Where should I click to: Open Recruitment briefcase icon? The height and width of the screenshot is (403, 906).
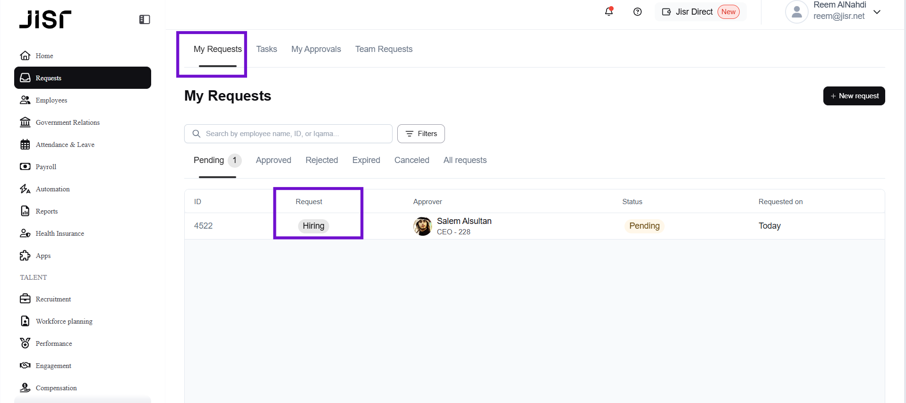pos(25,299)
